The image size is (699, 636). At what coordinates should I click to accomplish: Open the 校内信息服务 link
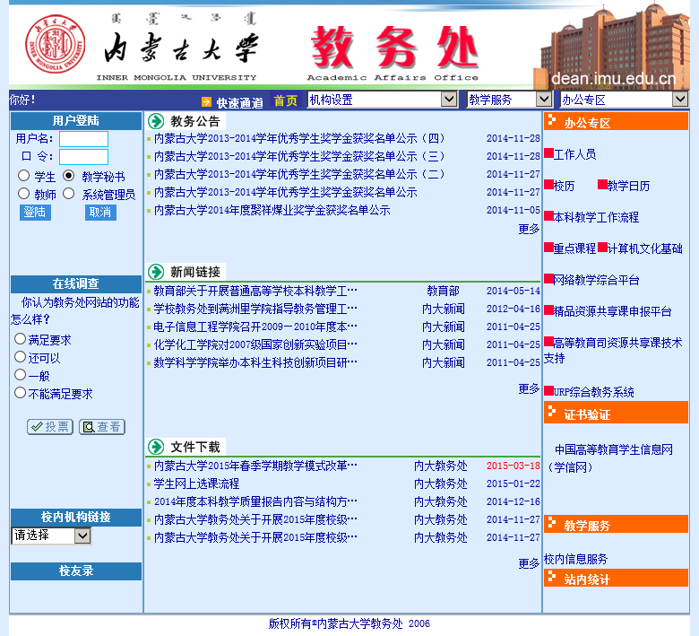point(575,559)
